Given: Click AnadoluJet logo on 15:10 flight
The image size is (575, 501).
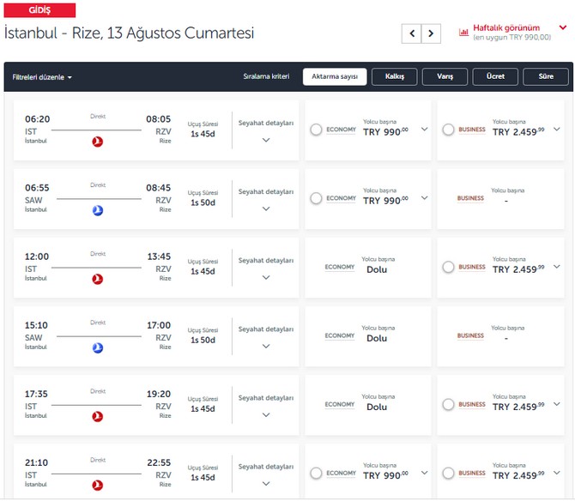Looking at the screenshot, I should pos(97,347).
